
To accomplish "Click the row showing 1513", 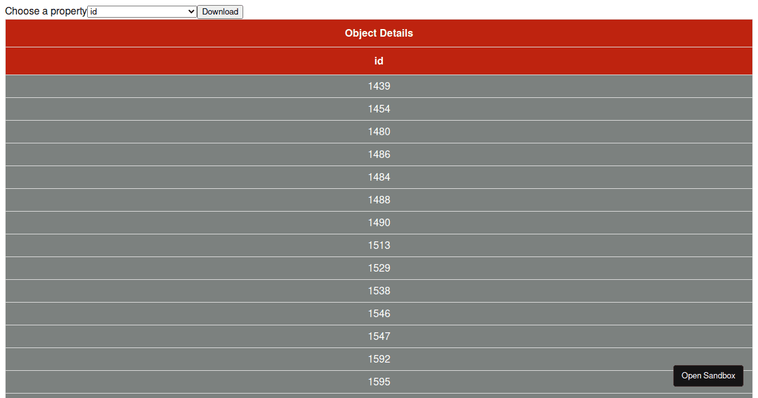I will click(x=378, y=245).
